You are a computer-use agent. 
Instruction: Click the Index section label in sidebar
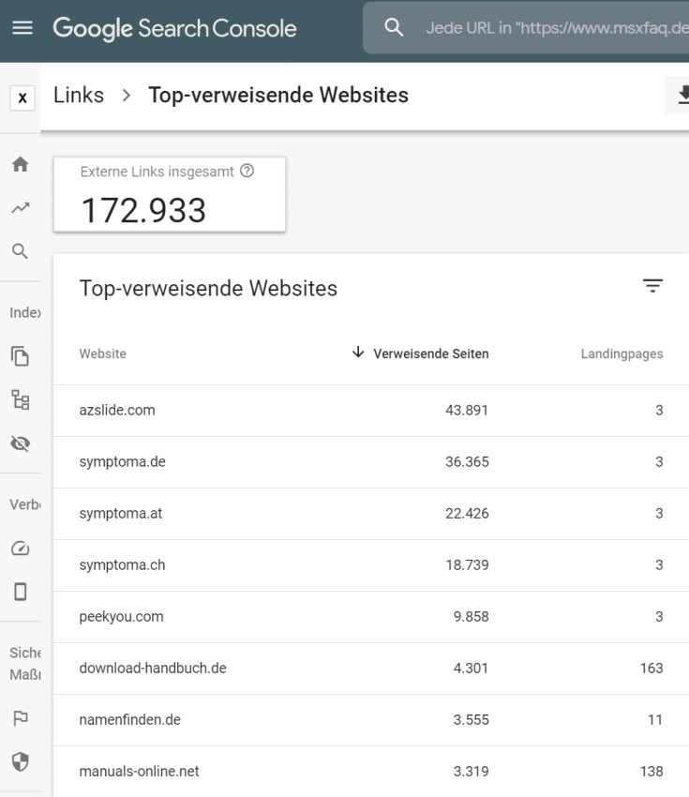pyautogui.click(x=25, y=312)
